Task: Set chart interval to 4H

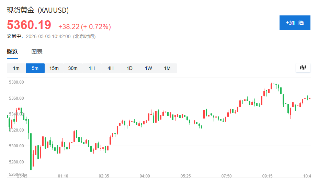Action: pos(111,68)
